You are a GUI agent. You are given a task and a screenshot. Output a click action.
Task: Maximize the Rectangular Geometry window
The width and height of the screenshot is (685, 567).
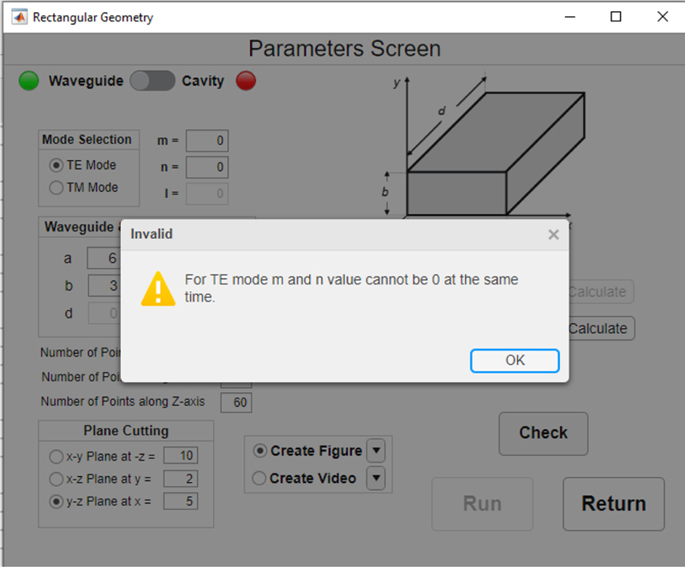tap(616, 17)
